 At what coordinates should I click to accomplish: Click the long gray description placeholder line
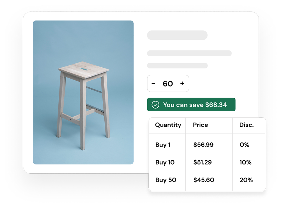tap(189, 53)
